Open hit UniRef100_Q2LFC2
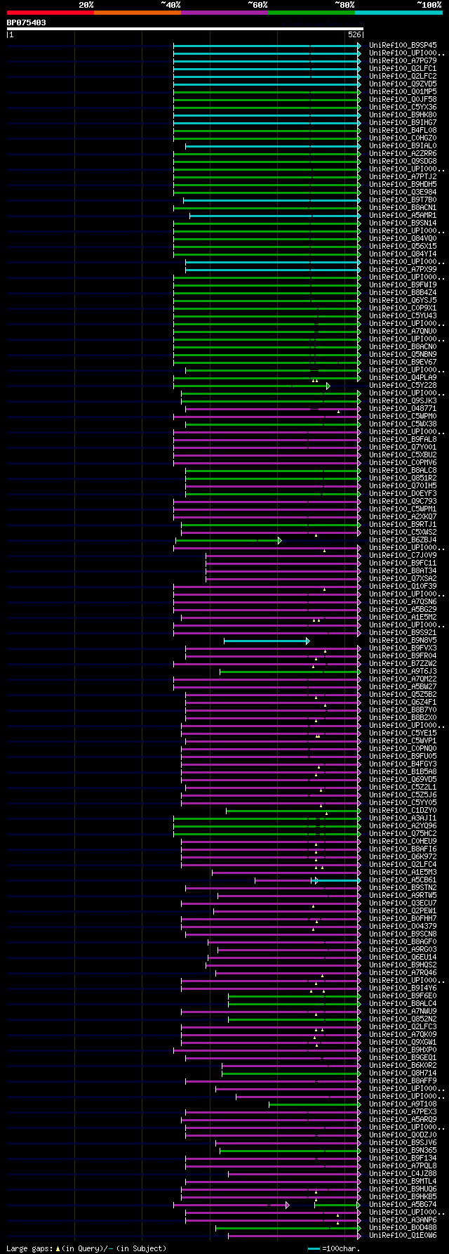 tap(403, 76)
